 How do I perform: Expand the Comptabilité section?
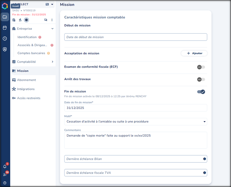point(52,62)
